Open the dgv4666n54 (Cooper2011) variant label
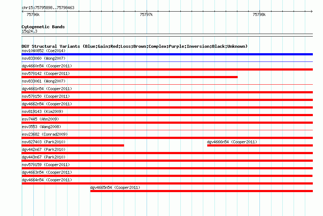 tap(232, 142)
